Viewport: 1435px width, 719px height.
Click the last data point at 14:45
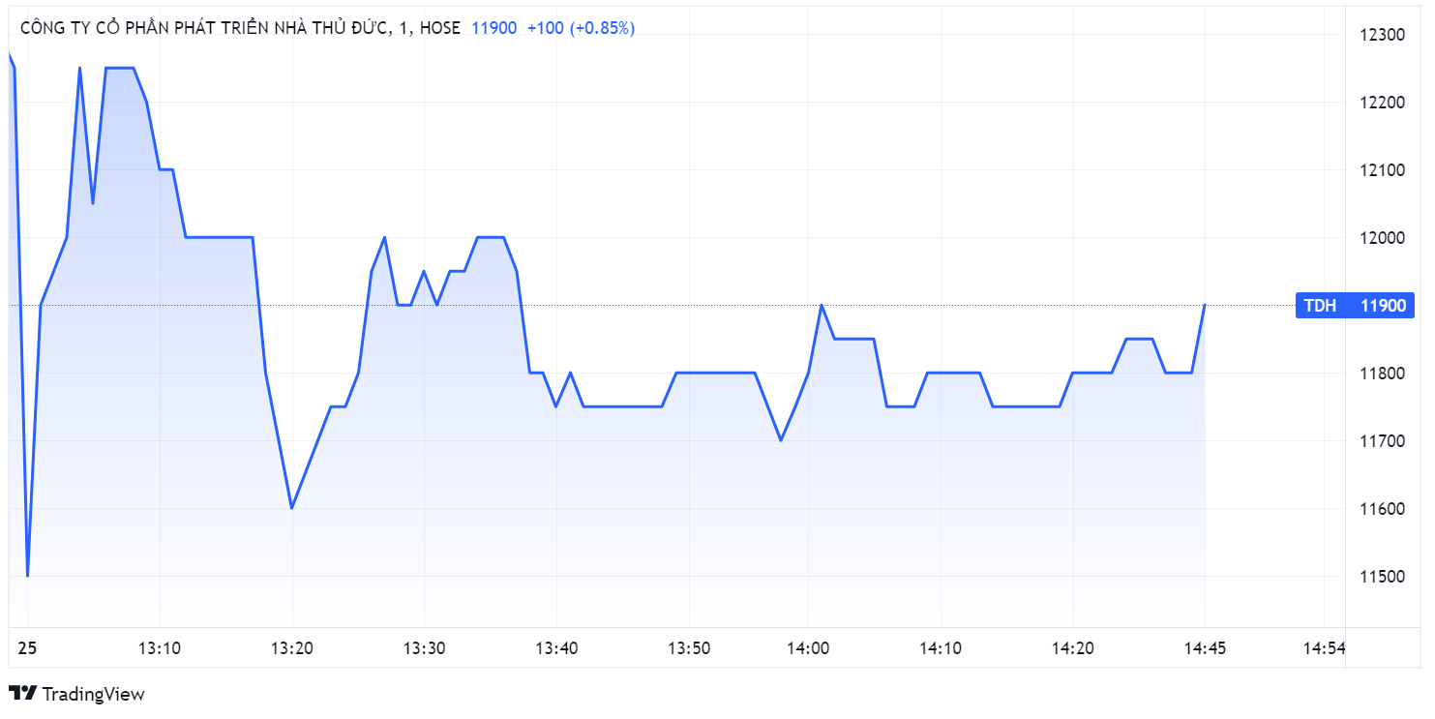click(x=1205, y=305)
